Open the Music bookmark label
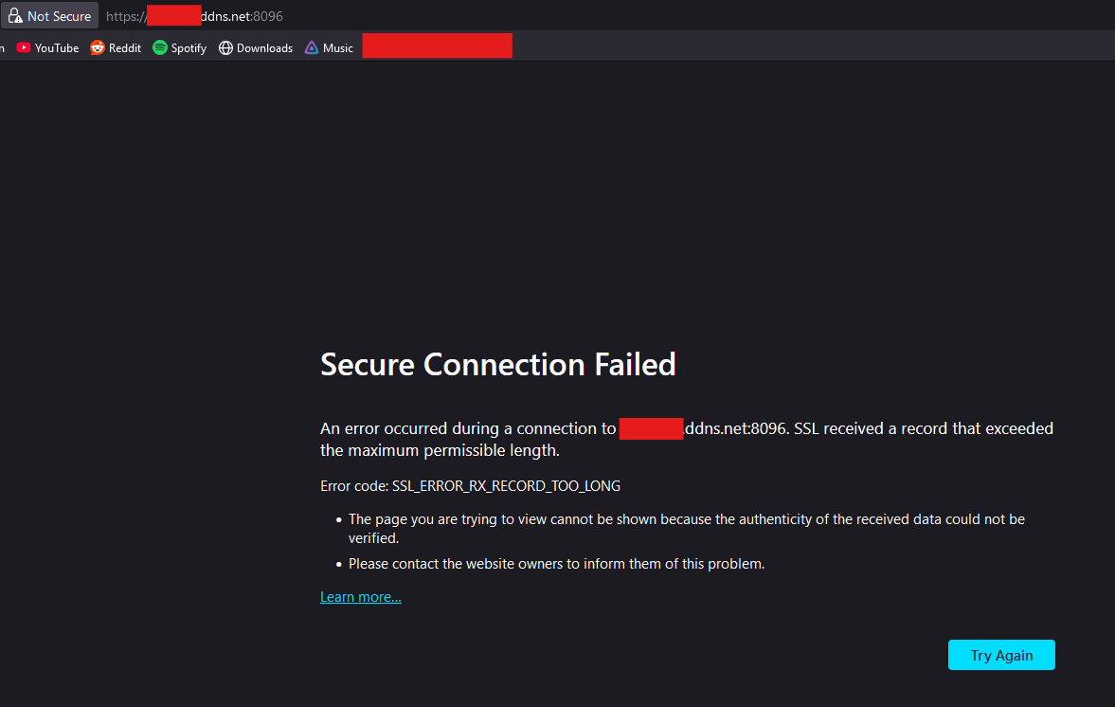 pyautogui.click(x=338, y=47)
